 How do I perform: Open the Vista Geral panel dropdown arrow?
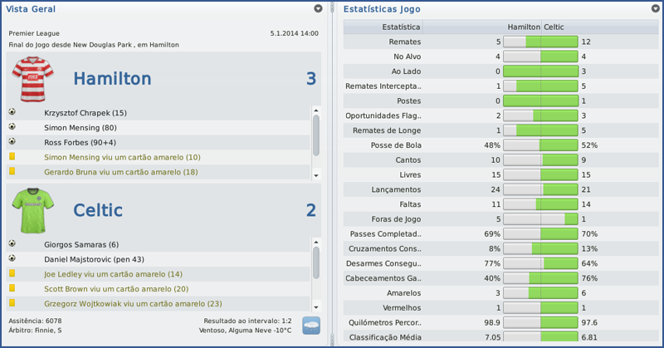tap(319, 8)
